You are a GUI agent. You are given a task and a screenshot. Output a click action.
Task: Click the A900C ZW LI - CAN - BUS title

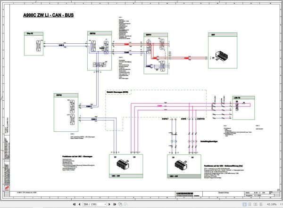pyautogui.click(x=49, y=15)
